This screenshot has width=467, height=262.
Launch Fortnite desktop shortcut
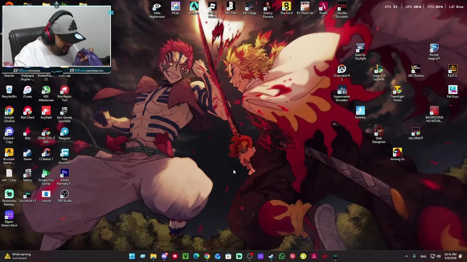360,113
